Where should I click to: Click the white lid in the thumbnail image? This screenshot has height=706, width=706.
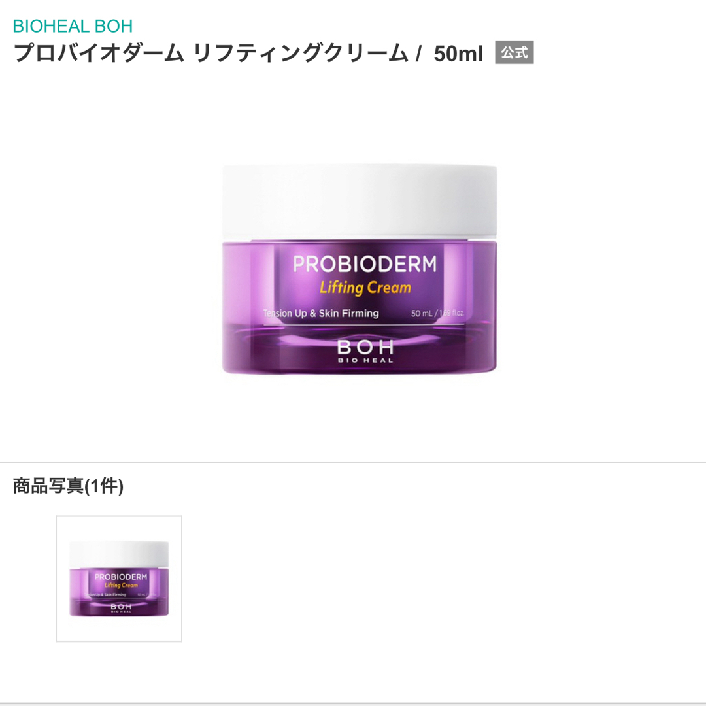(119, 555)
